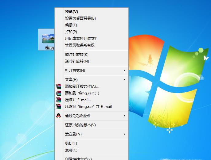Select 设置为桌面背景(B) menu entry
Image resolution: width=211 pixels, height=160 pixels.
tap(91, 18)
